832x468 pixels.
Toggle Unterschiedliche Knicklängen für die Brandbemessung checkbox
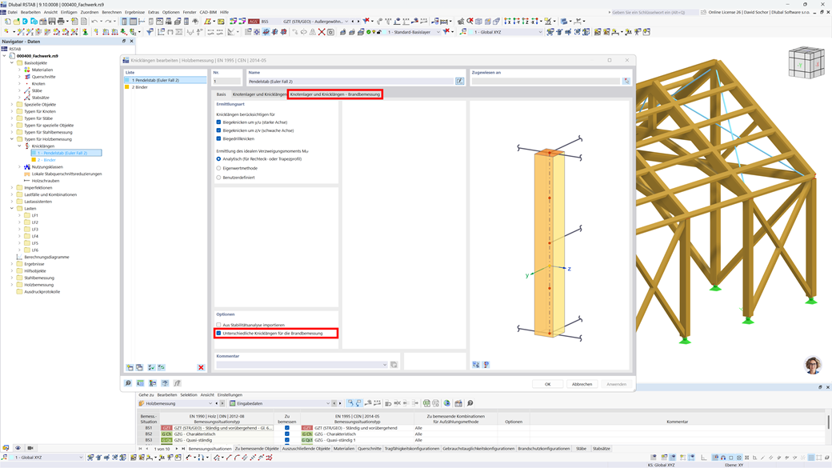[x=218, y=334]
